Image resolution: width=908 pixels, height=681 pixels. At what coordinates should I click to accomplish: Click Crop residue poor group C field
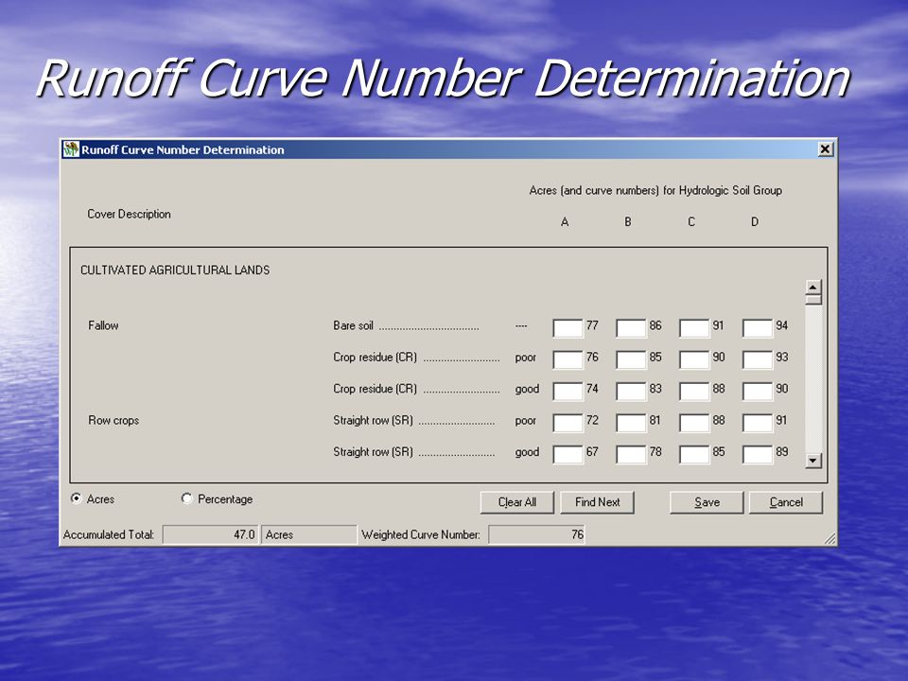694,359
